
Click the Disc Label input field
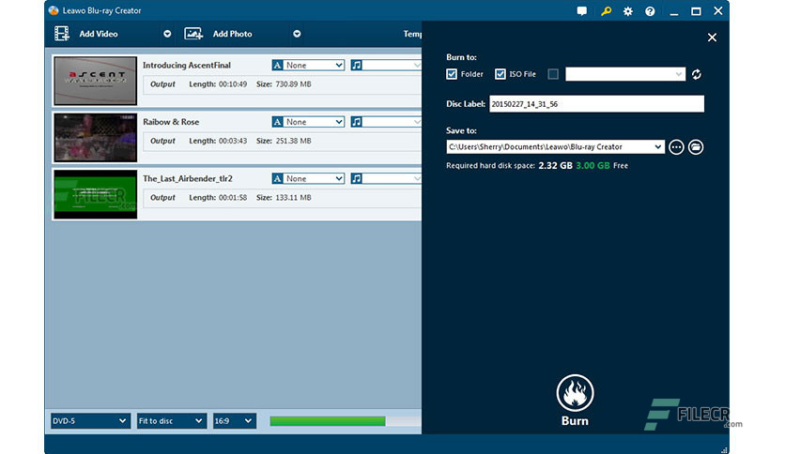click(596, 104)
